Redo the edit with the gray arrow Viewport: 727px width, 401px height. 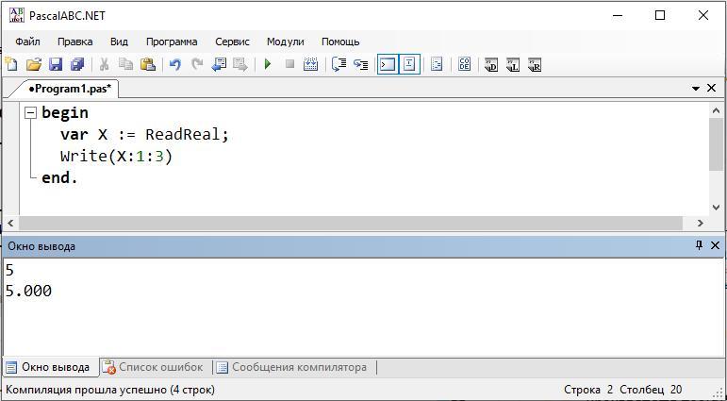point(197,64)
